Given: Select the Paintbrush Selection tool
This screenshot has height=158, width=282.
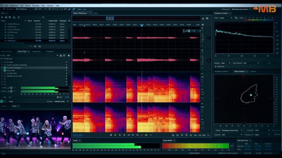Looking at the screenshot, I should point(70,9).
